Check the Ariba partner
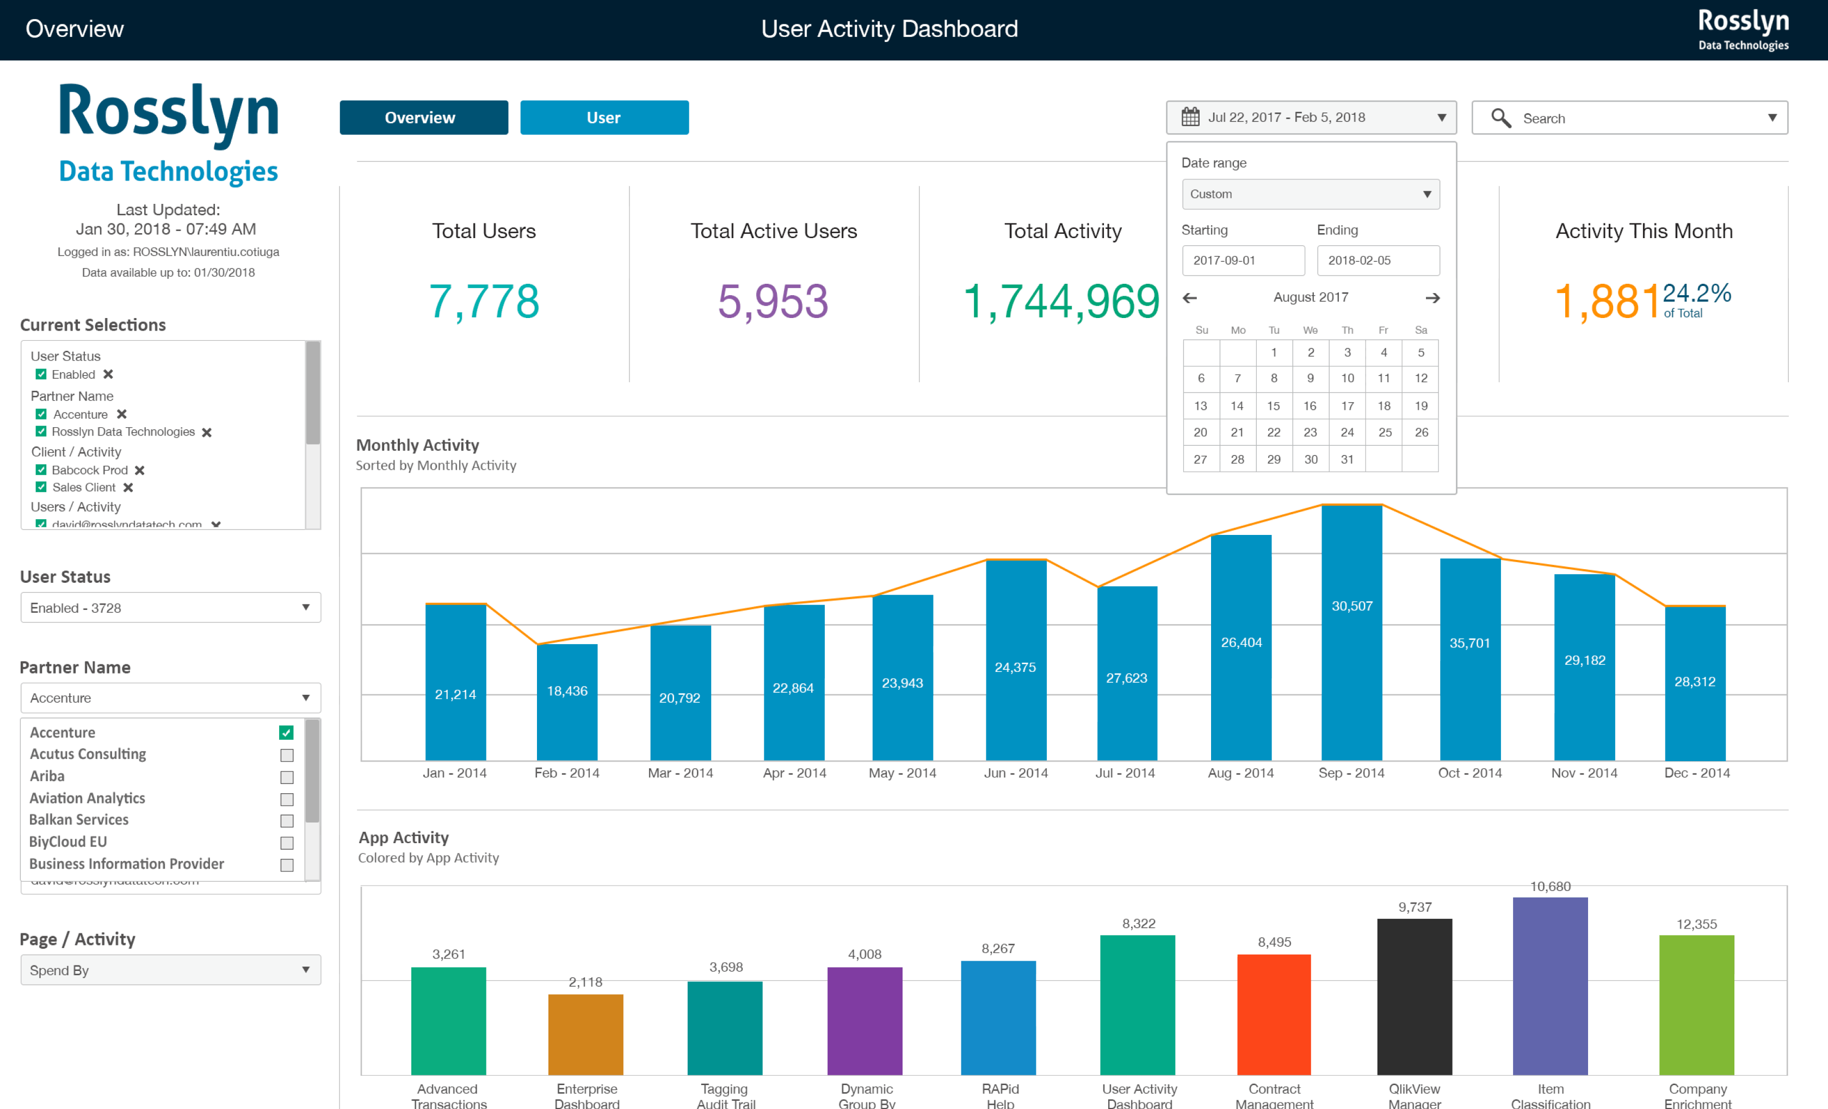 [286, 777]
